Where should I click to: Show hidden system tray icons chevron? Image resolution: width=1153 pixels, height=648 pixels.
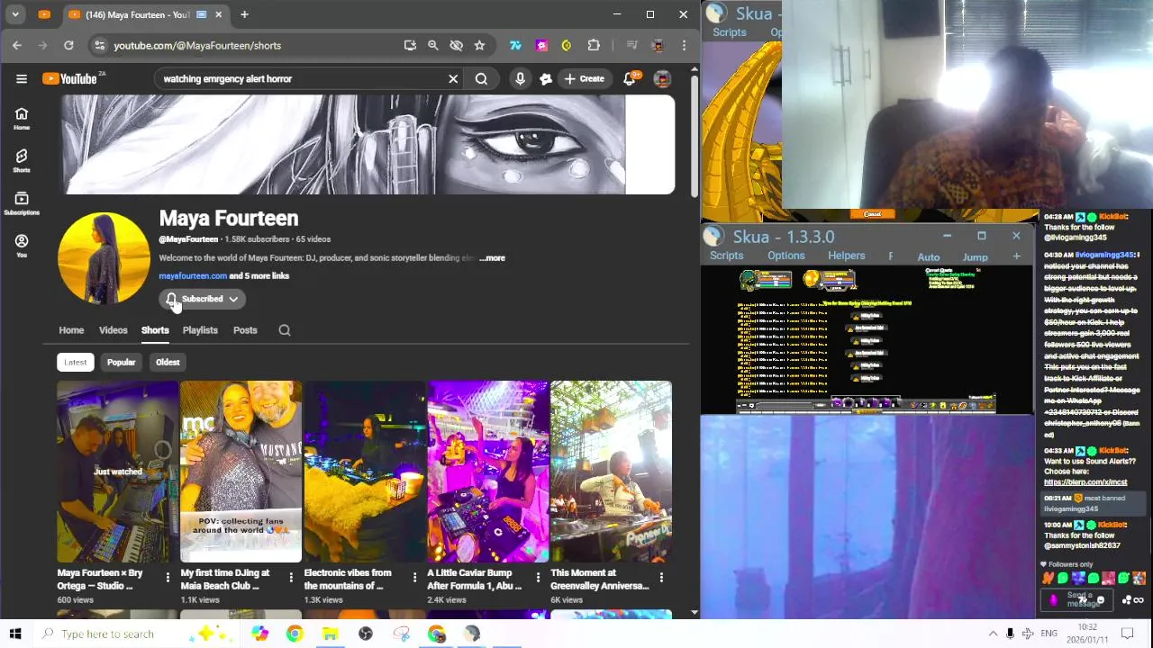click(993, 634)
